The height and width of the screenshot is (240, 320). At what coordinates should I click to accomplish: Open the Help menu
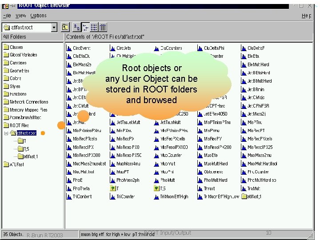click(x=306, y=16)
